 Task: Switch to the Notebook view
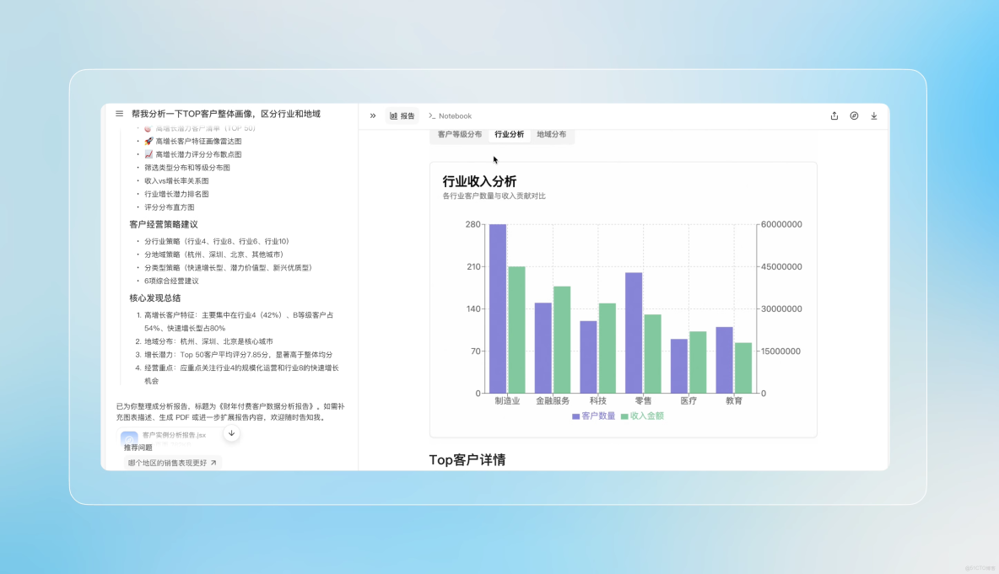pyautogui.click(x=451, y=115)
